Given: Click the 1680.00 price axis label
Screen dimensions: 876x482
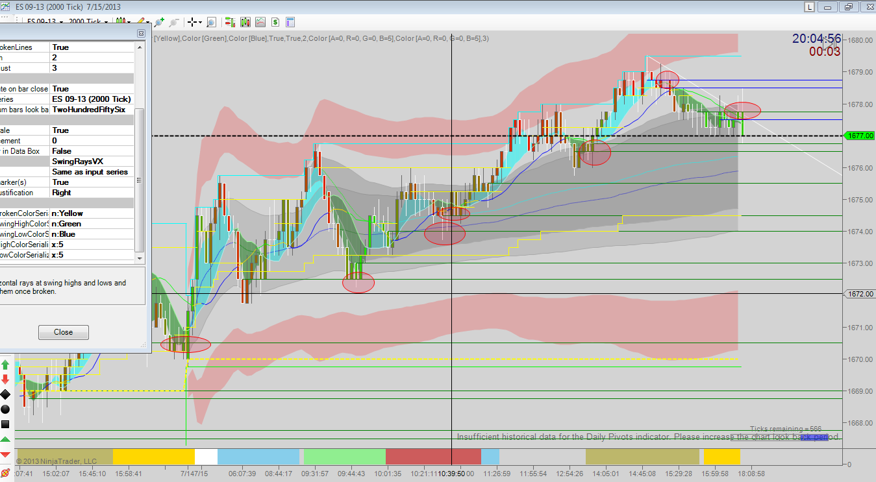Looking at the screenshot, I should [860, 40].
